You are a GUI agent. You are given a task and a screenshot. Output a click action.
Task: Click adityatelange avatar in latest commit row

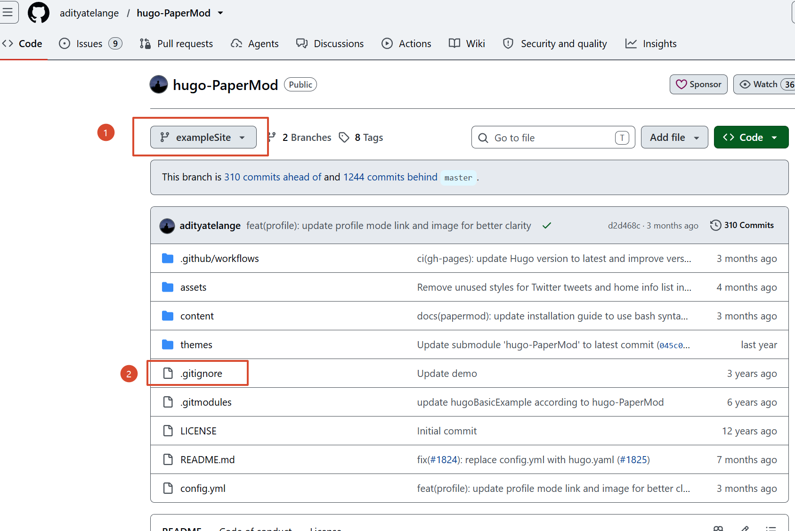(167, 226)
